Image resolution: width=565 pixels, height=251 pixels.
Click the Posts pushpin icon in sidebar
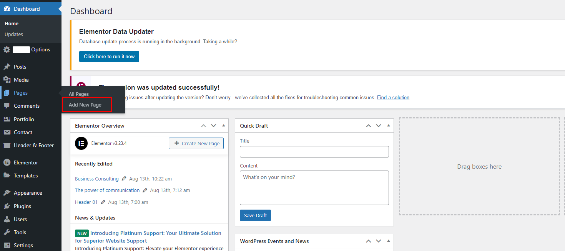click(x=7, y=67)
